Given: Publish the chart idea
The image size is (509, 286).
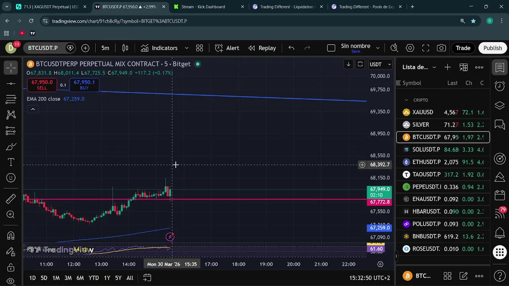Looking at the screenshot, I should [x=493, y=48].
